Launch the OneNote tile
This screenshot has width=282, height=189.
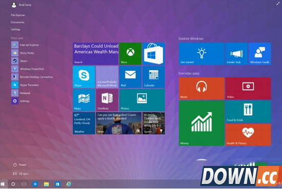pos(107,100)
